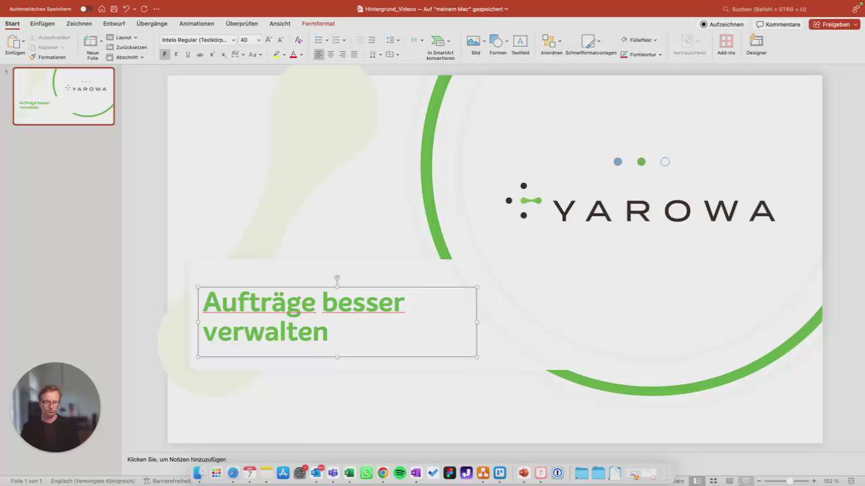
Task: Expand the Freigeben share dropdown arrow
Action: (856, 24)
